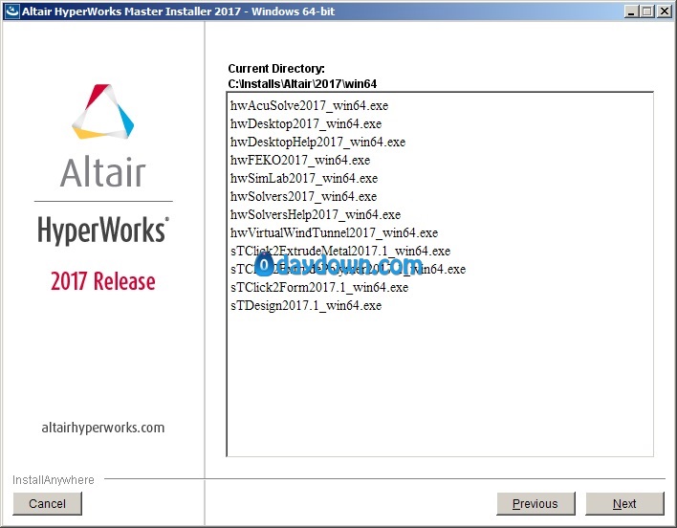Close the Master Installer window

click(664, 11)
